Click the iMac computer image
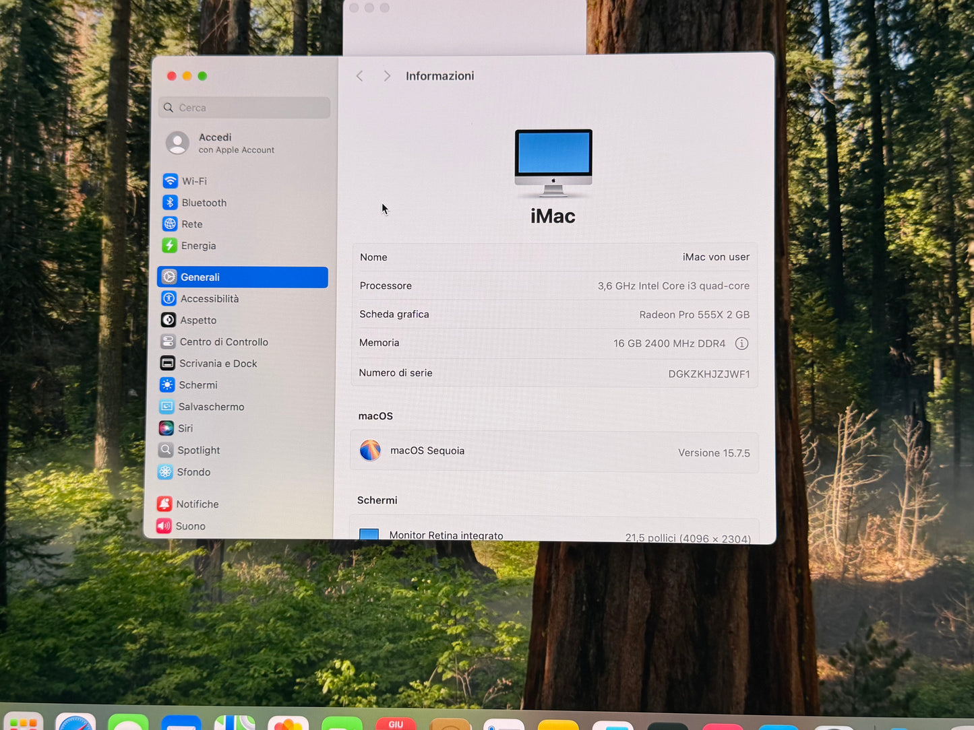 (553, 163)
